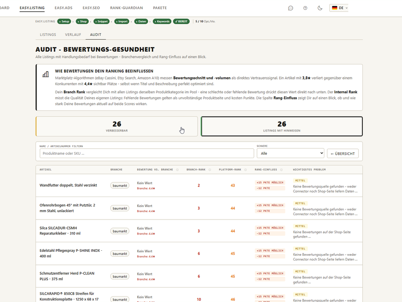
Task: Click baumarkt tag in the Schmutzentferner row
Action: point(120,276)
